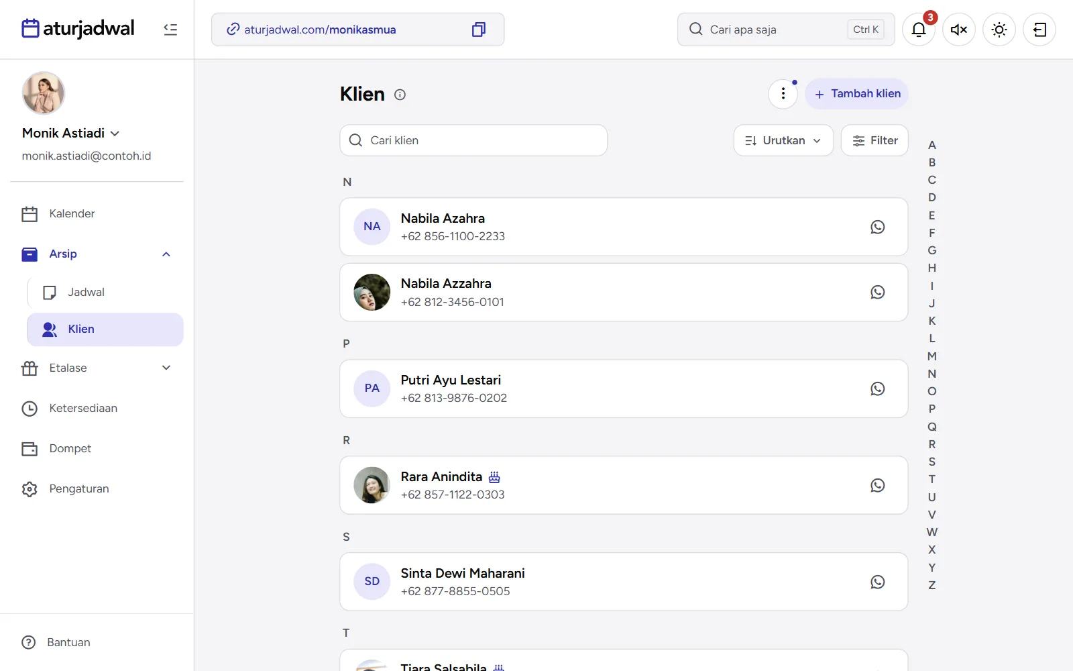Open WhatsApp for Putri Ayu Lestari

click(x=877, y=389)
